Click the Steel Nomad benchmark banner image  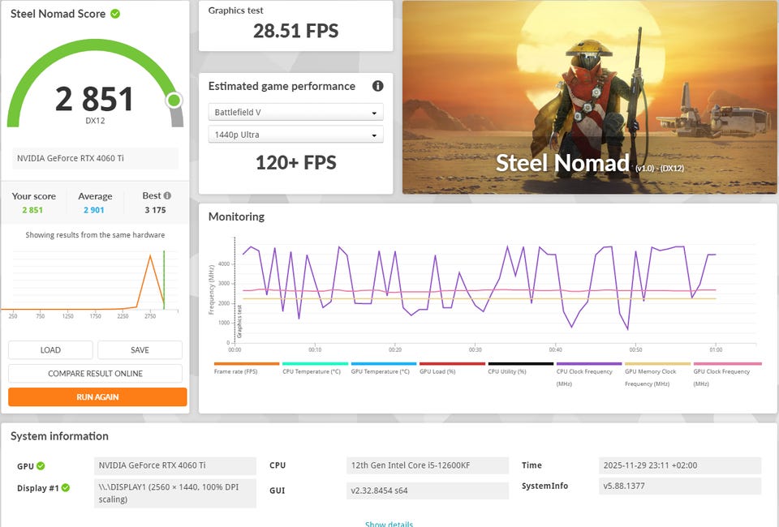pyautogui.click(x=590, y=96)
